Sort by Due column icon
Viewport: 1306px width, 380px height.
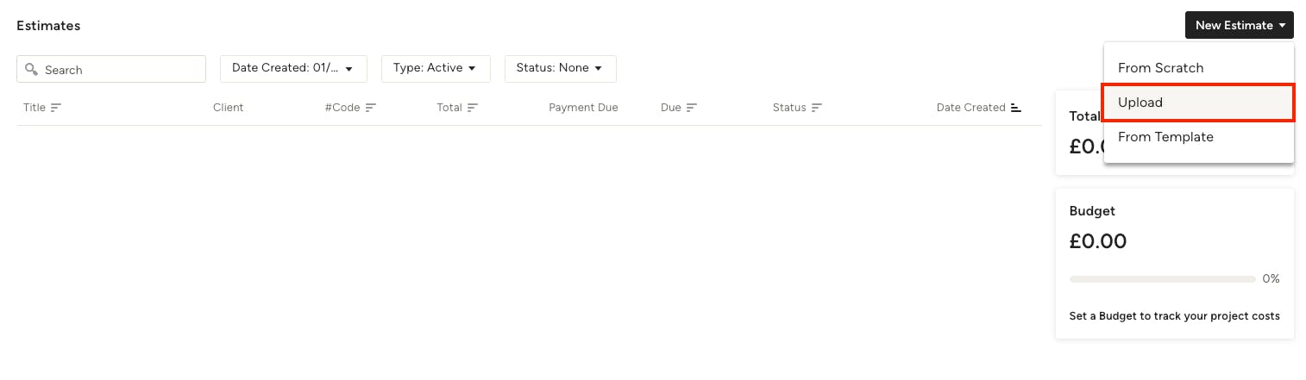click(692, 108)
